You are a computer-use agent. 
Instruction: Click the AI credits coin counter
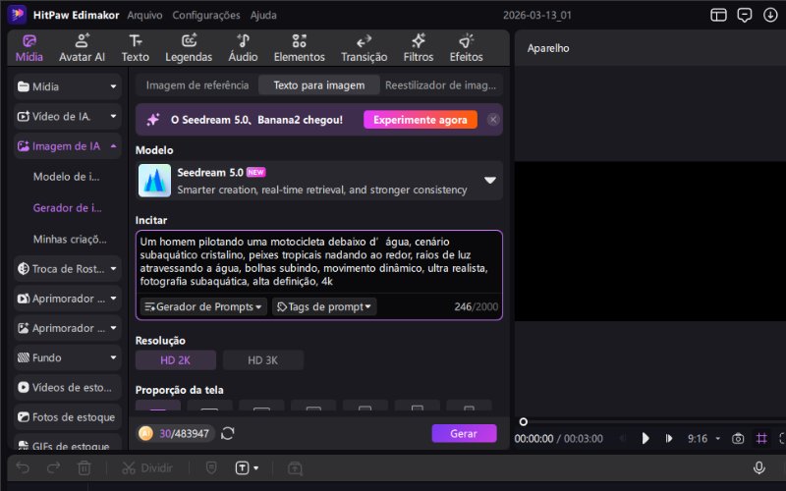(175, 433)
